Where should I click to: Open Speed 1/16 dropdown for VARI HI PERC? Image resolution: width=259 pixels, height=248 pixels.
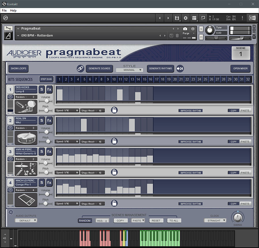67,173
